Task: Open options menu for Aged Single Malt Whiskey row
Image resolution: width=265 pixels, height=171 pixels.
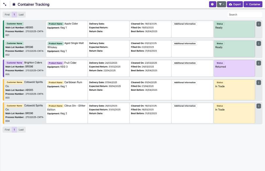Action: 259,43
